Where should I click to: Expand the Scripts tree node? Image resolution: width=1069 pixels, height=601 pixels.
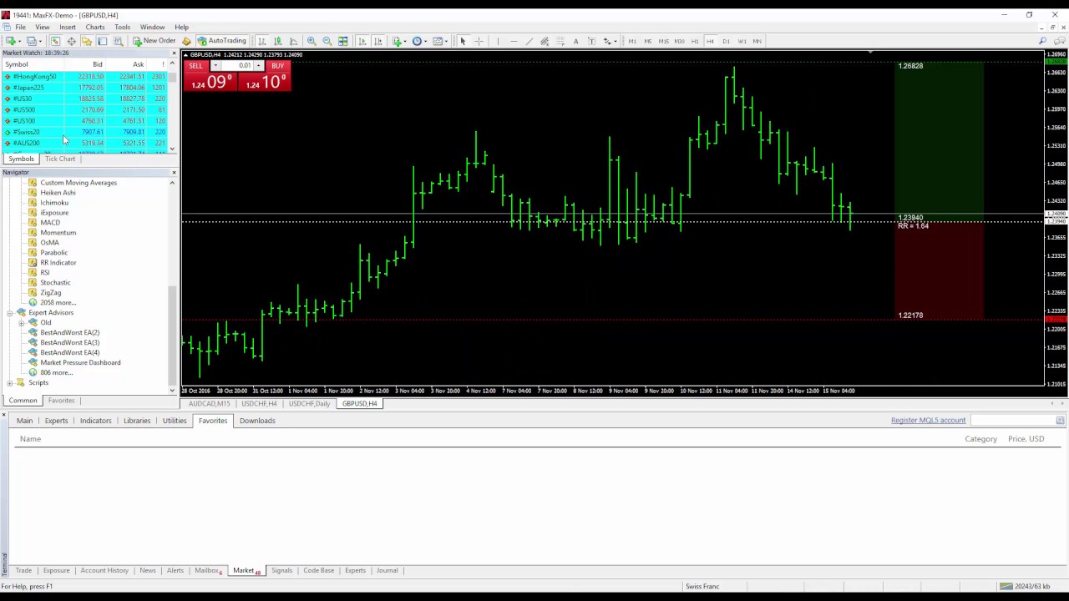pos(10,382)
